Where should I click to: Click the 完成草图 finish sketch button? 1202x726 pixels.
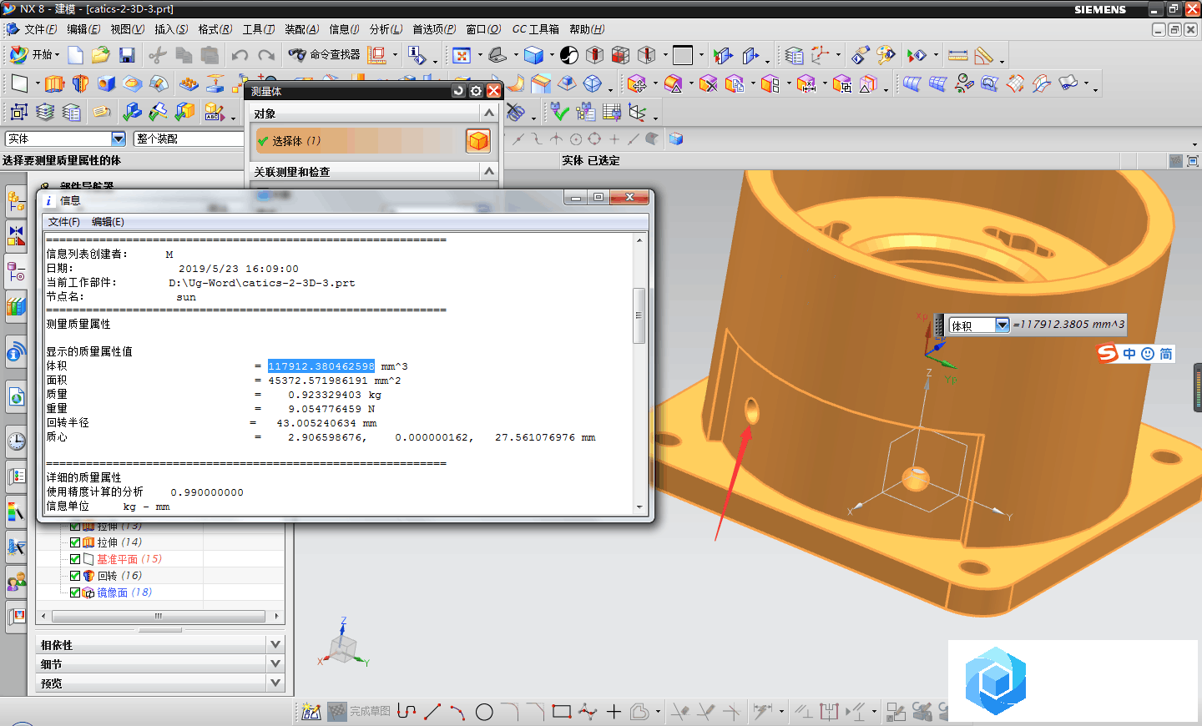pyautogui.click(x=360, y=711)
